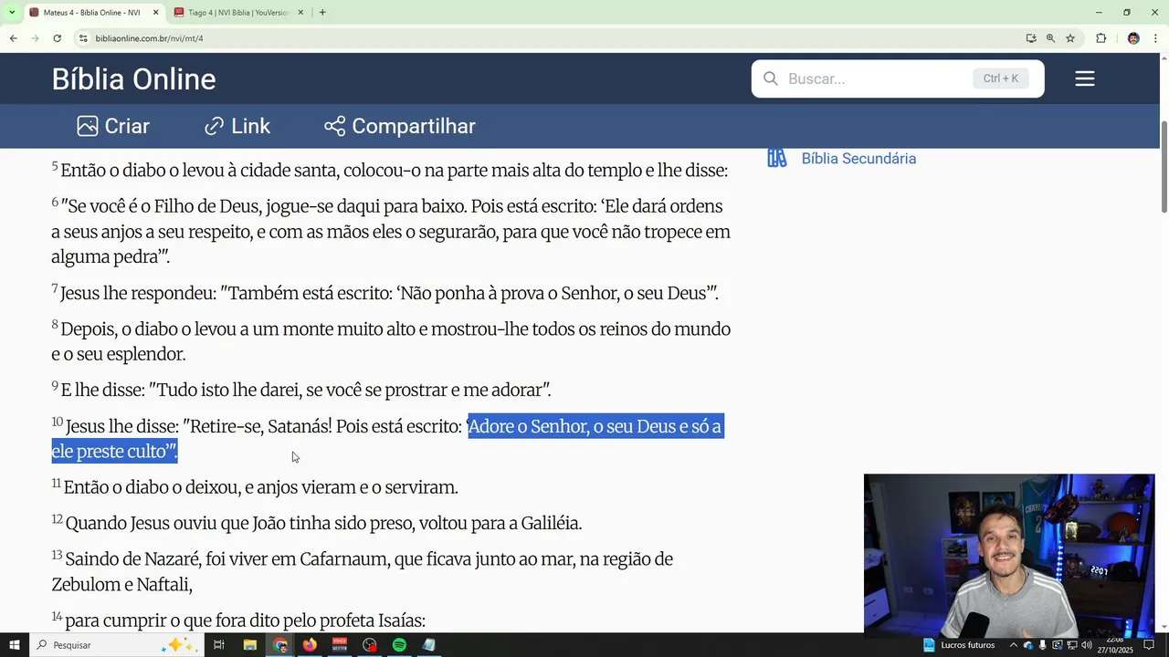This screenshot has width=1169, height=657.
Task: Open the Chrome three-dot menu
Action: [1156, 38]
